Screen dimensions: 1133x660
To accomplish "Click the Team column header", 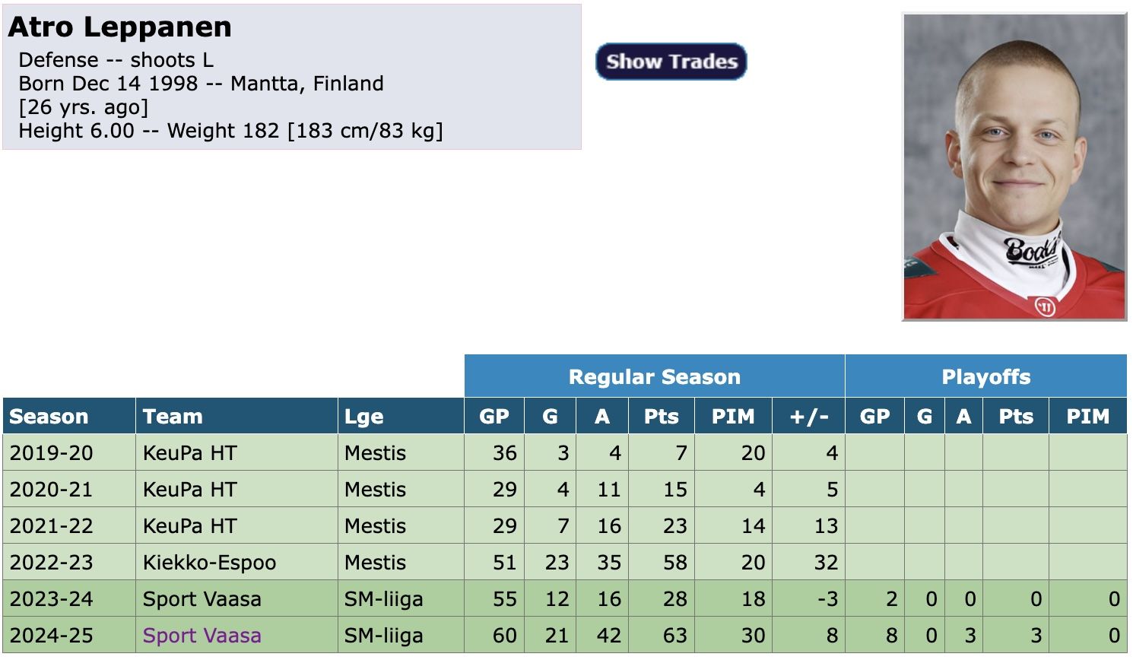I will [x=173, y=417].
